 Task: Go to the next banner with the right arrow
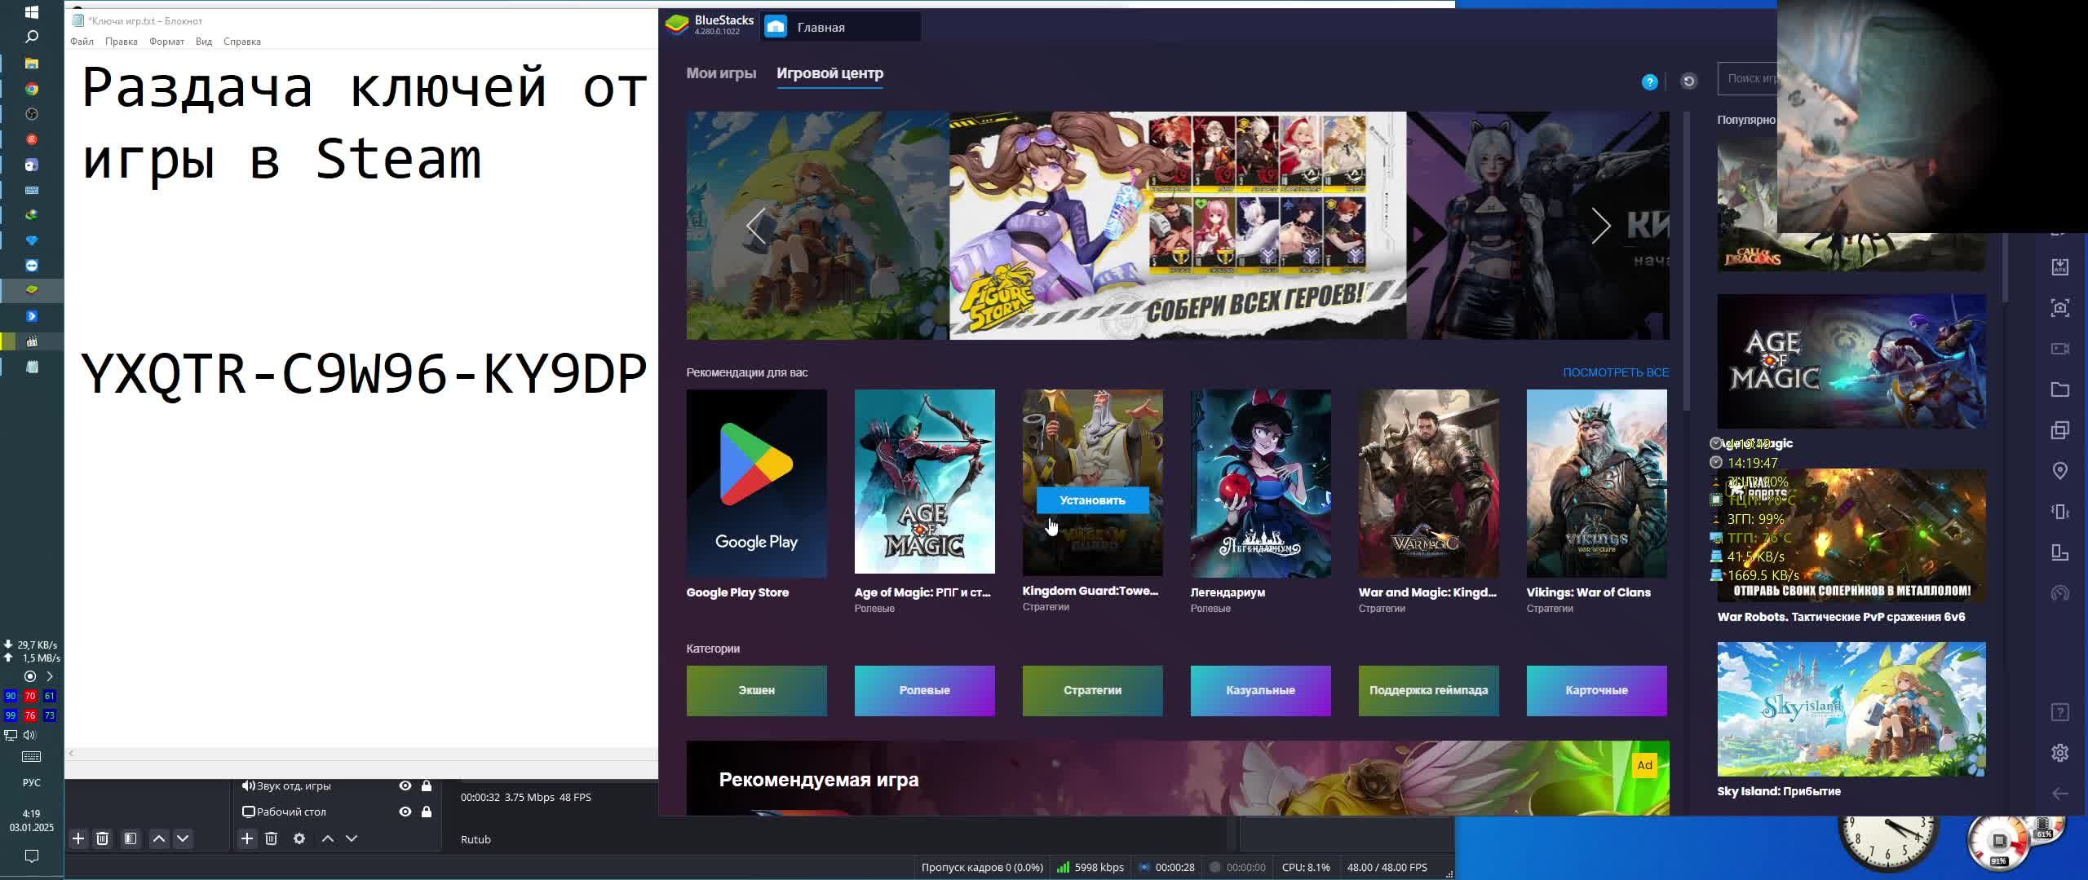1600,226
